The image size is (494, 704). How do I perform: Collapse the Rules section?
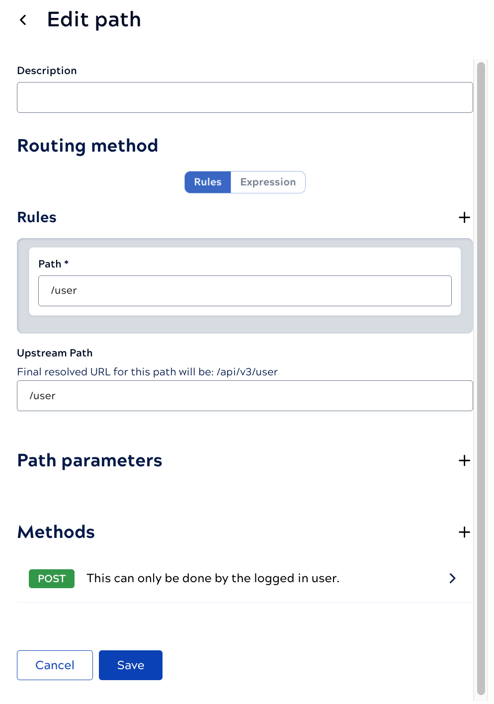pyautogui.click(x=37, y=217)
